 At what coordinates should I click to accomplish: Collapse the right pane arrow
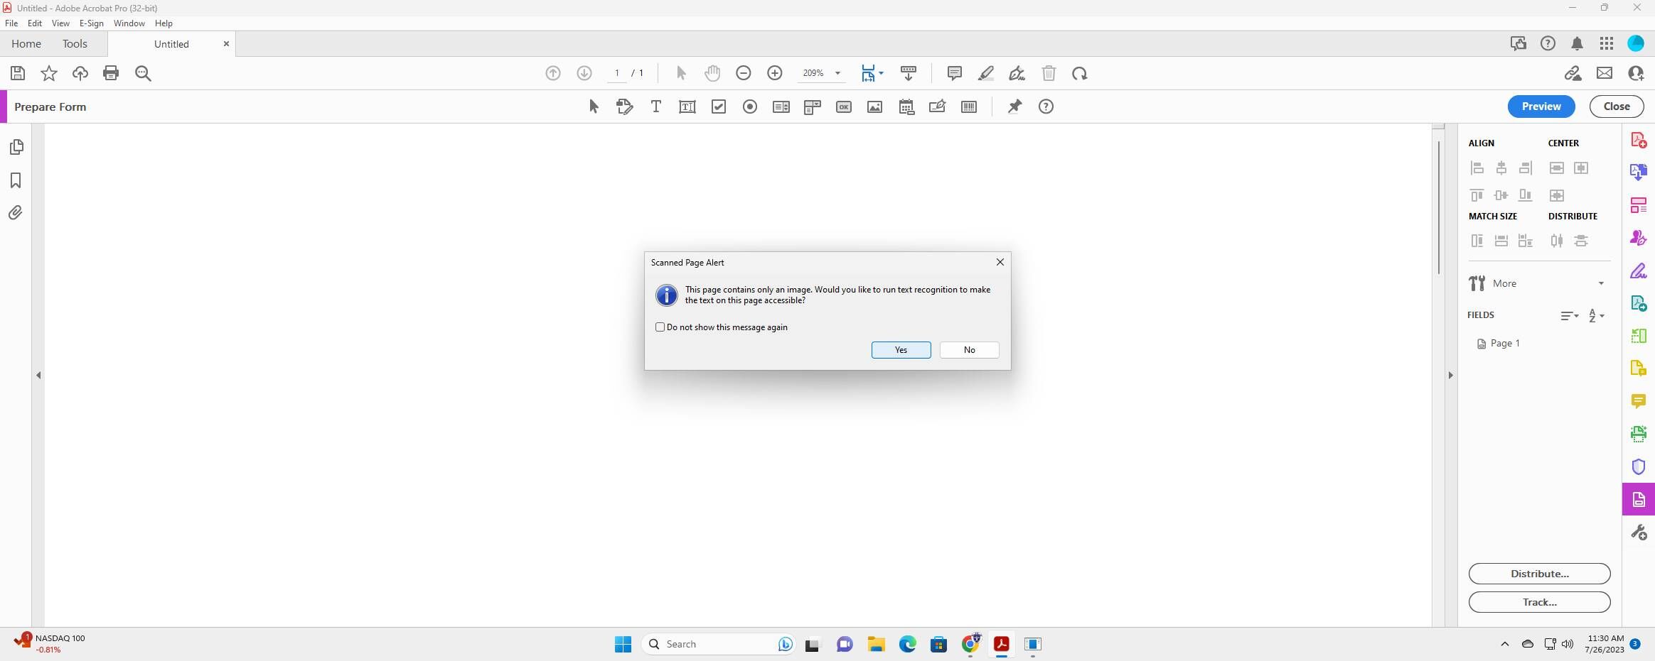[x=1450, y=375]
